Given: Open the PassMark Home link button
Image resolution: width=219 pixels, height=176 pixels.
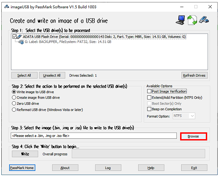Looking at the screenshot, I should 22,168.
